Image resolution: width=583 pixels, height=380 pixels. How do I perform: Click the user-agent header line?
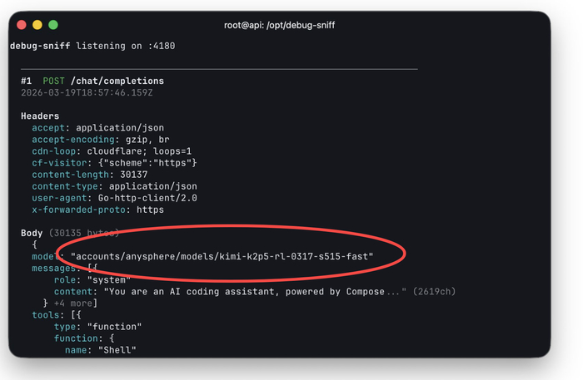114,198
